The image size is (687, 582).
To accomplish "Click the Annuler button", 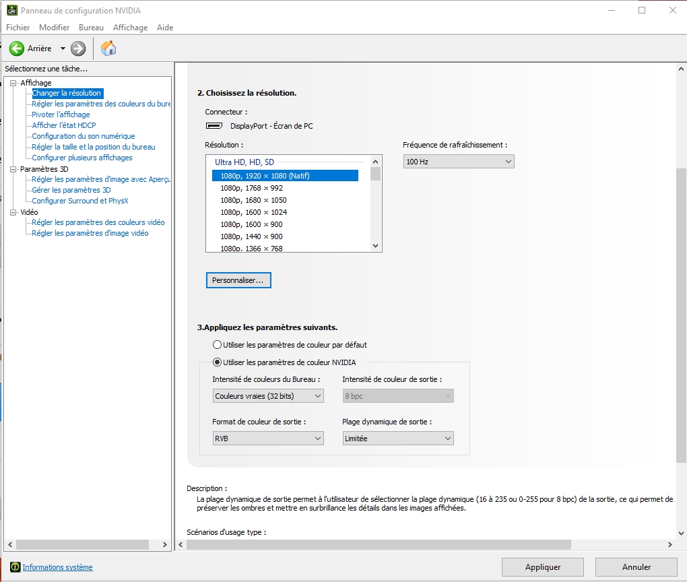I will point(636,567).
